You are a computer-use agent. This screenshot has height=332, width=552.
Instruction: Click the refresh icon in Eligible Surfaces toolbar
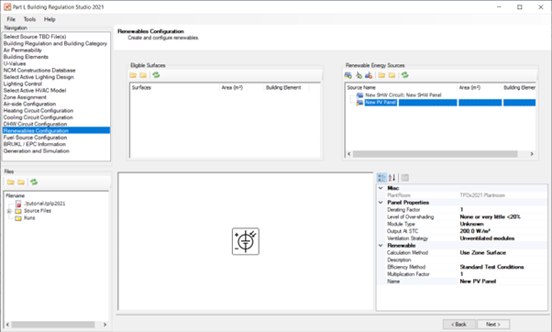pos(156,75)
